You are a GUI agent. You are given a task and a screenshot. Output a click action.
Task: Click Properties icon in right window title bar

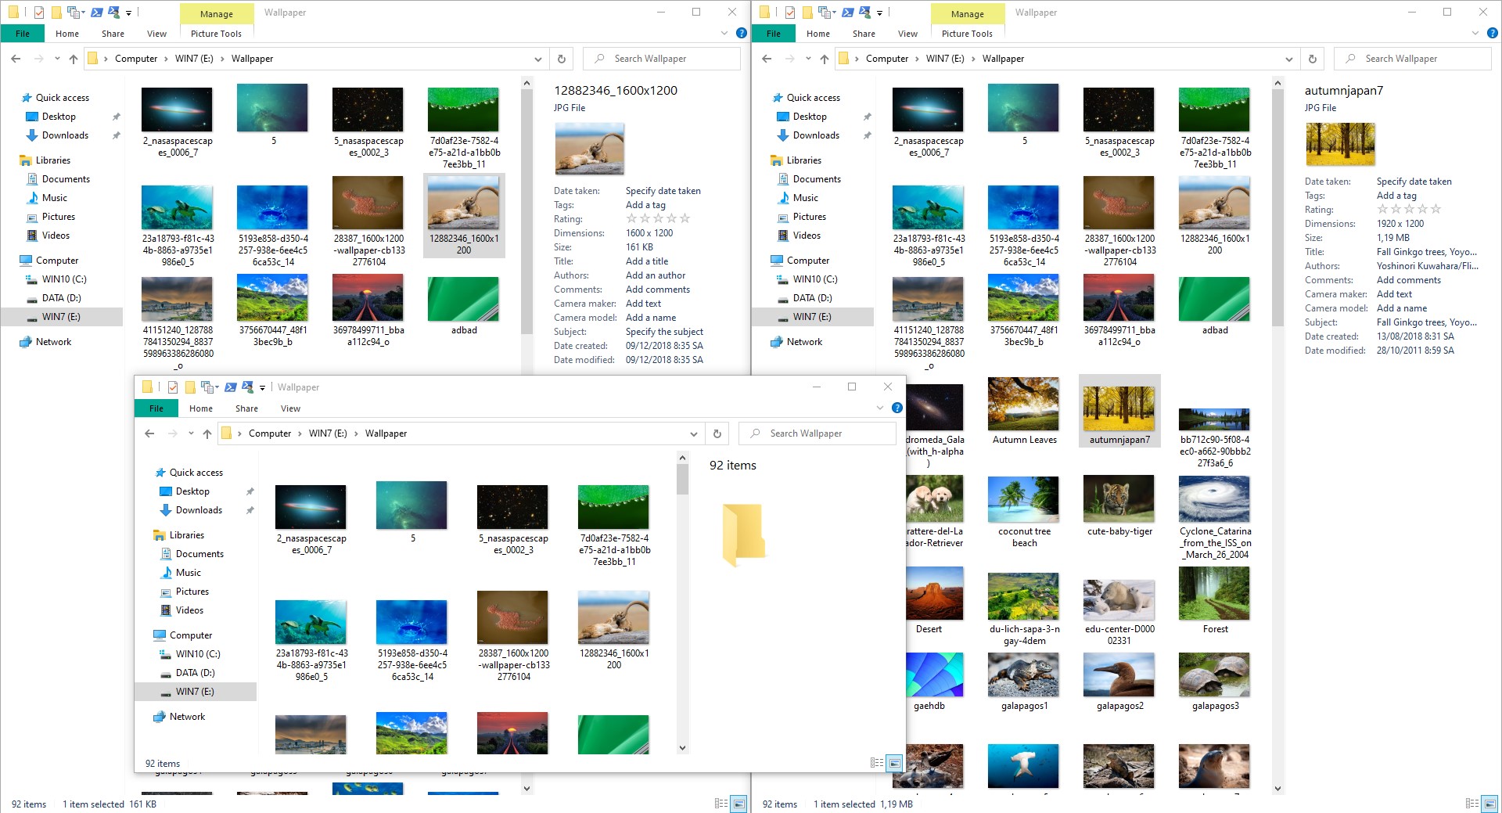tap(790, 13)
